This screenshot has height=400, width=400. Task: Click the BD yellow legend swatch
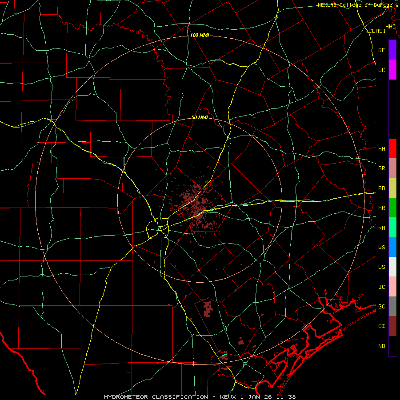pyautogui.click(x=392, y=188)
